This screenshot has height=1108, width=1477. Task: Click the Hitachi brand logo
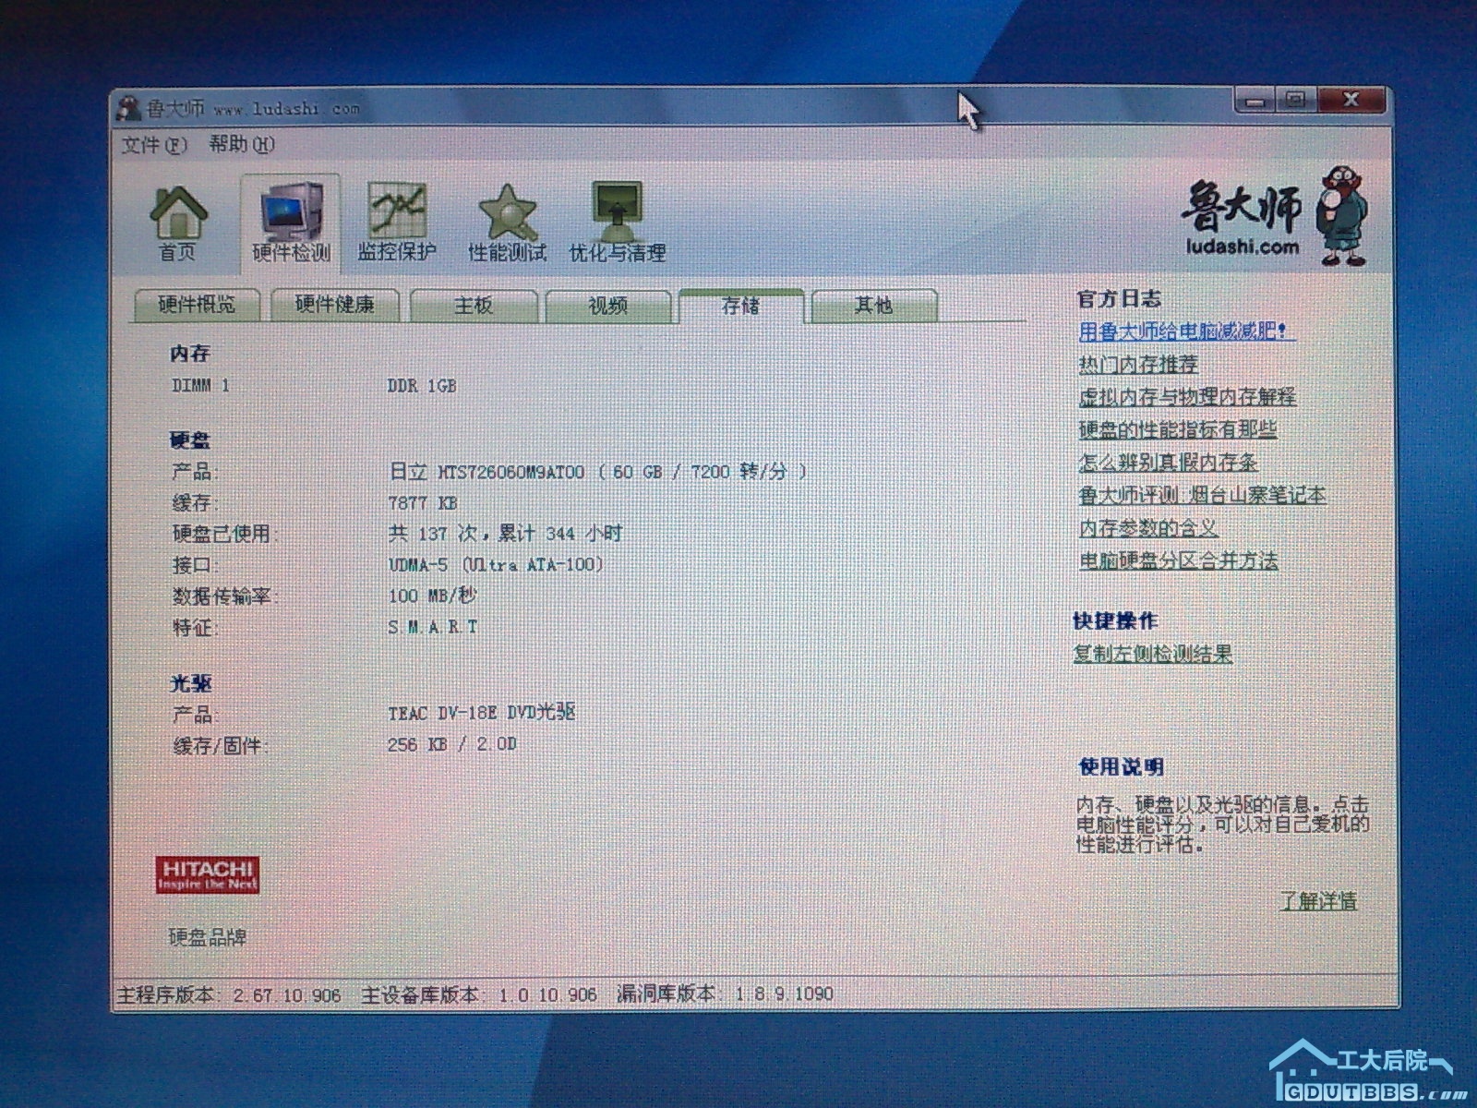tap(207, 874)
